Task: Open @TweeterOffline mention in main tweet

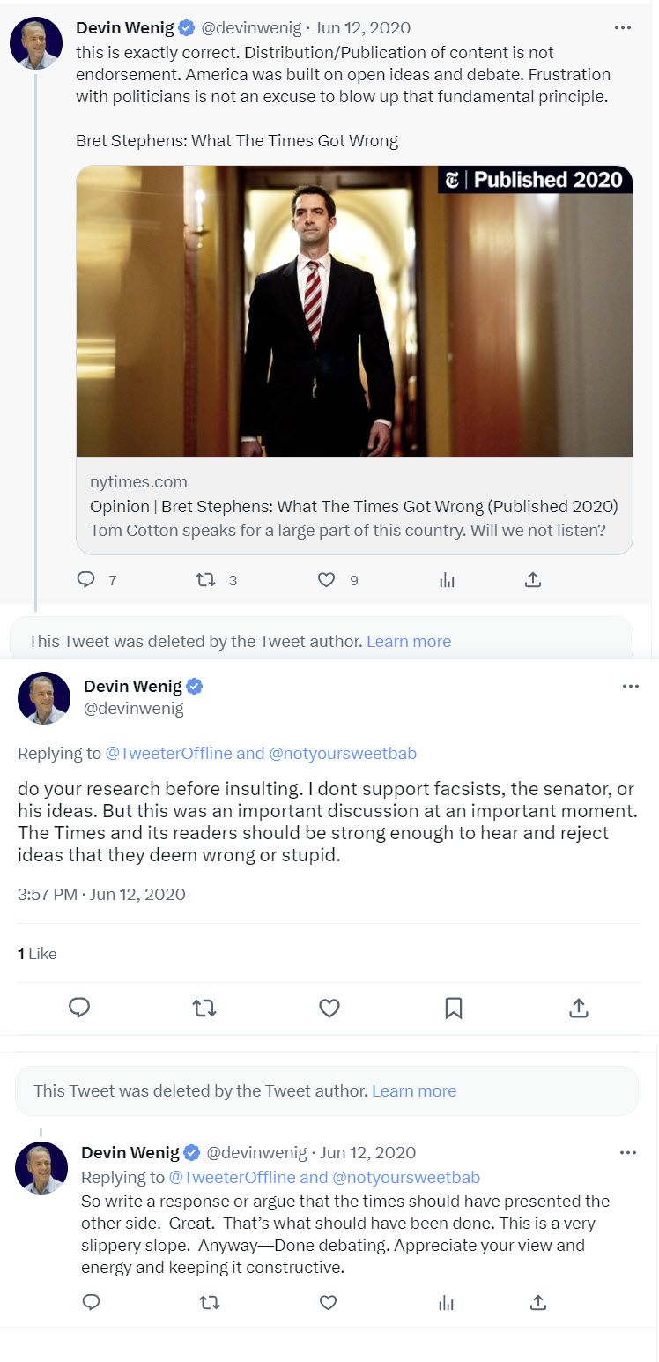Action: pos(169,753)
